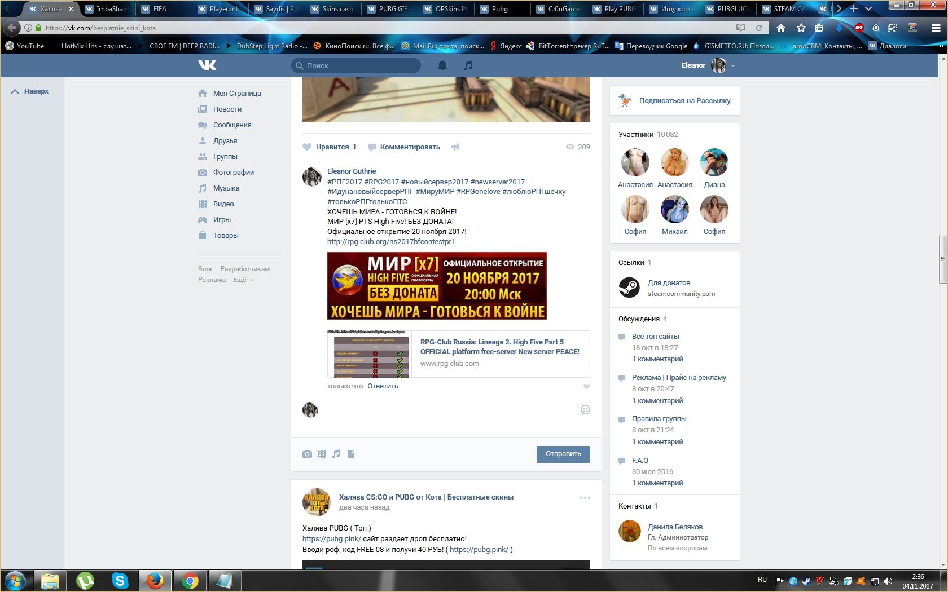This screenshot has width=948, height=592.
Task: Open Firefox downloads arrow
Action: (839, 28)
